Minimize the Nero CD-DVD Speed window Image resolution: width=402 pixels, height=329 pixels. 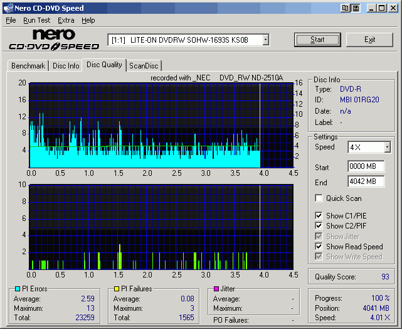372,8
